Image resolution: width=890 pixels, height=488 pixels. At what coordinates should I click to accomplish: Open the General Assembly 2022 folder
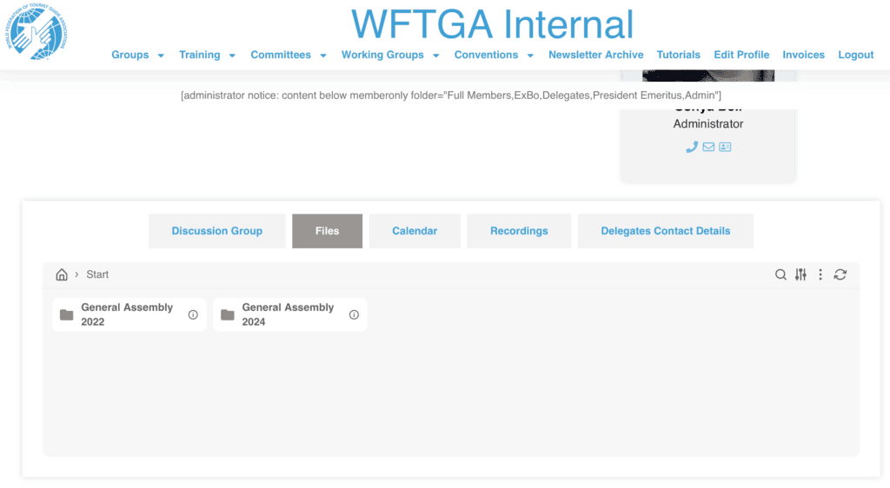[129, 314]
